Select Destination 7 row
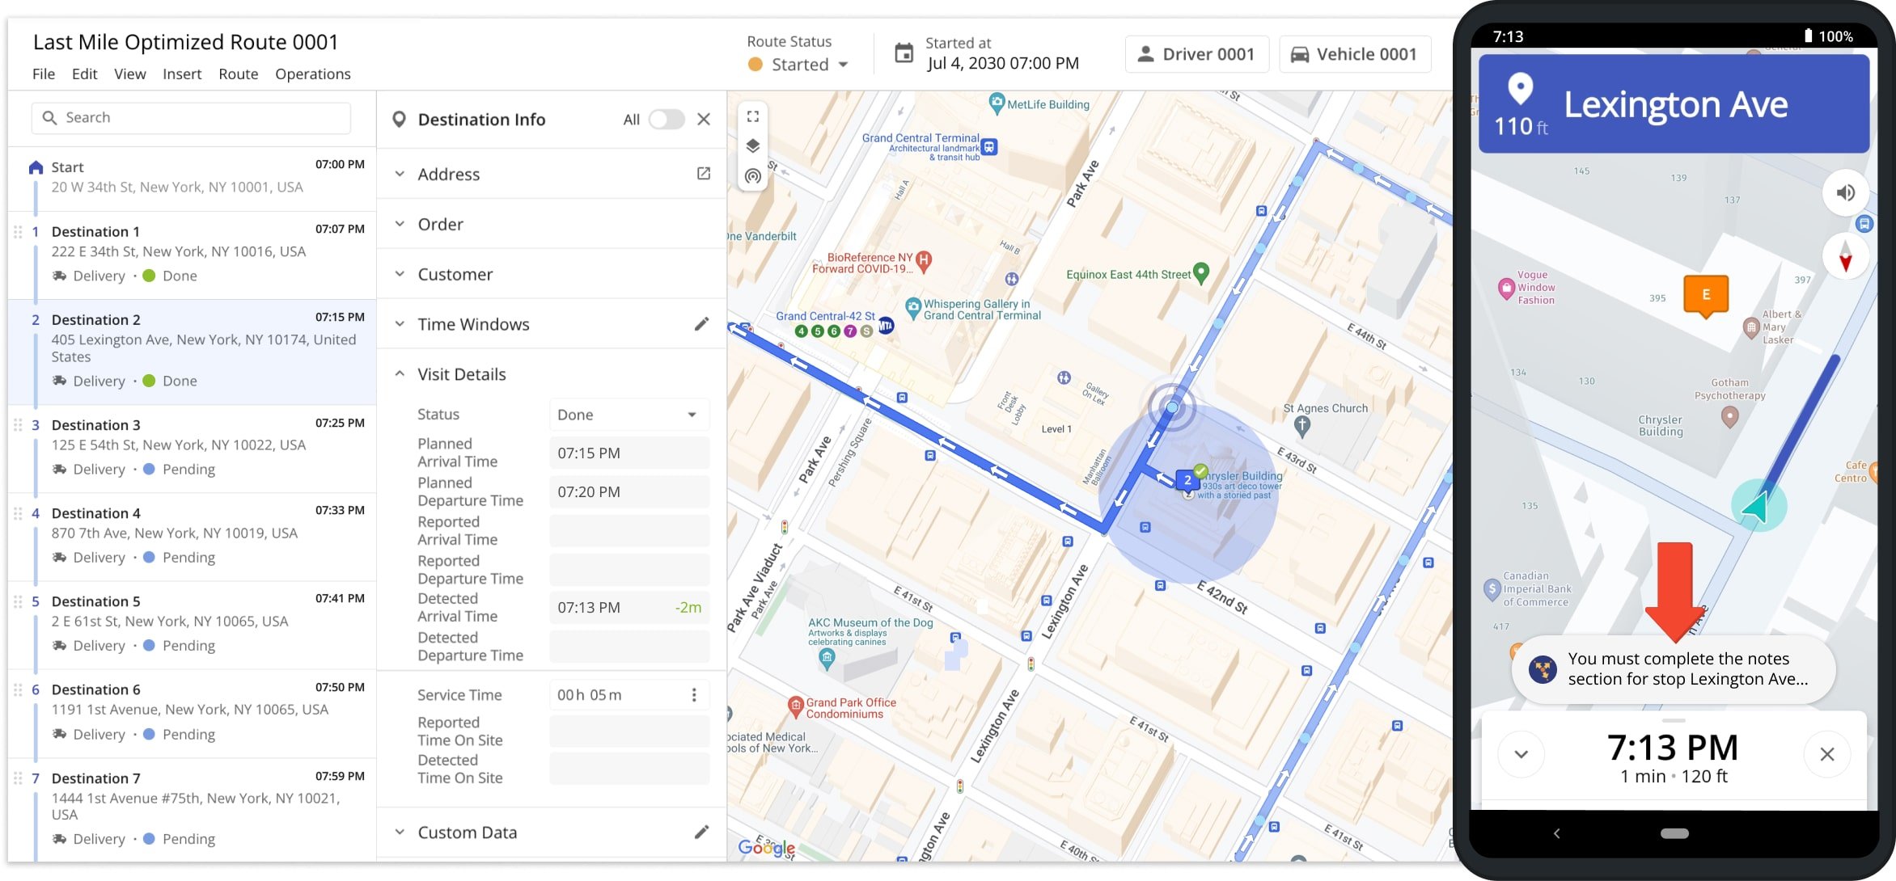1896x881 pixels. (x=192, y=810)
